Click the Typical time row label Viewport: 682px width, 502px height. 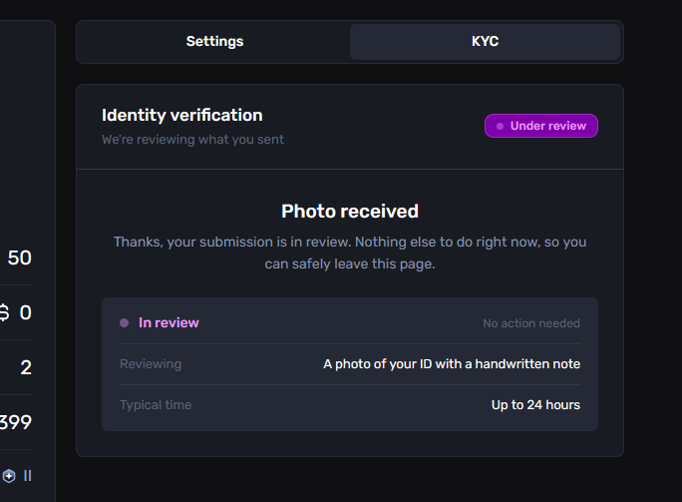click(x=156, y=405)
